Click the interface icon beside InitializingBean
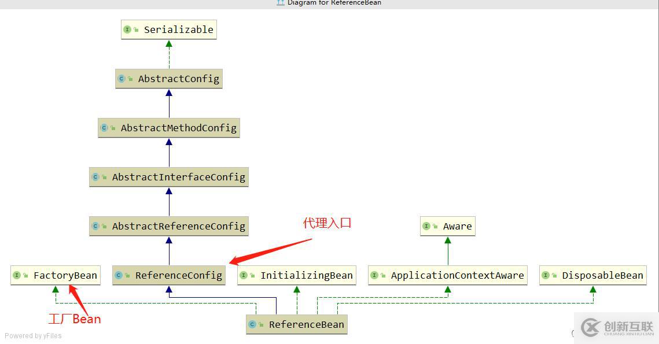The height and width of the screenshot is (344, 659). click(244, 275)
